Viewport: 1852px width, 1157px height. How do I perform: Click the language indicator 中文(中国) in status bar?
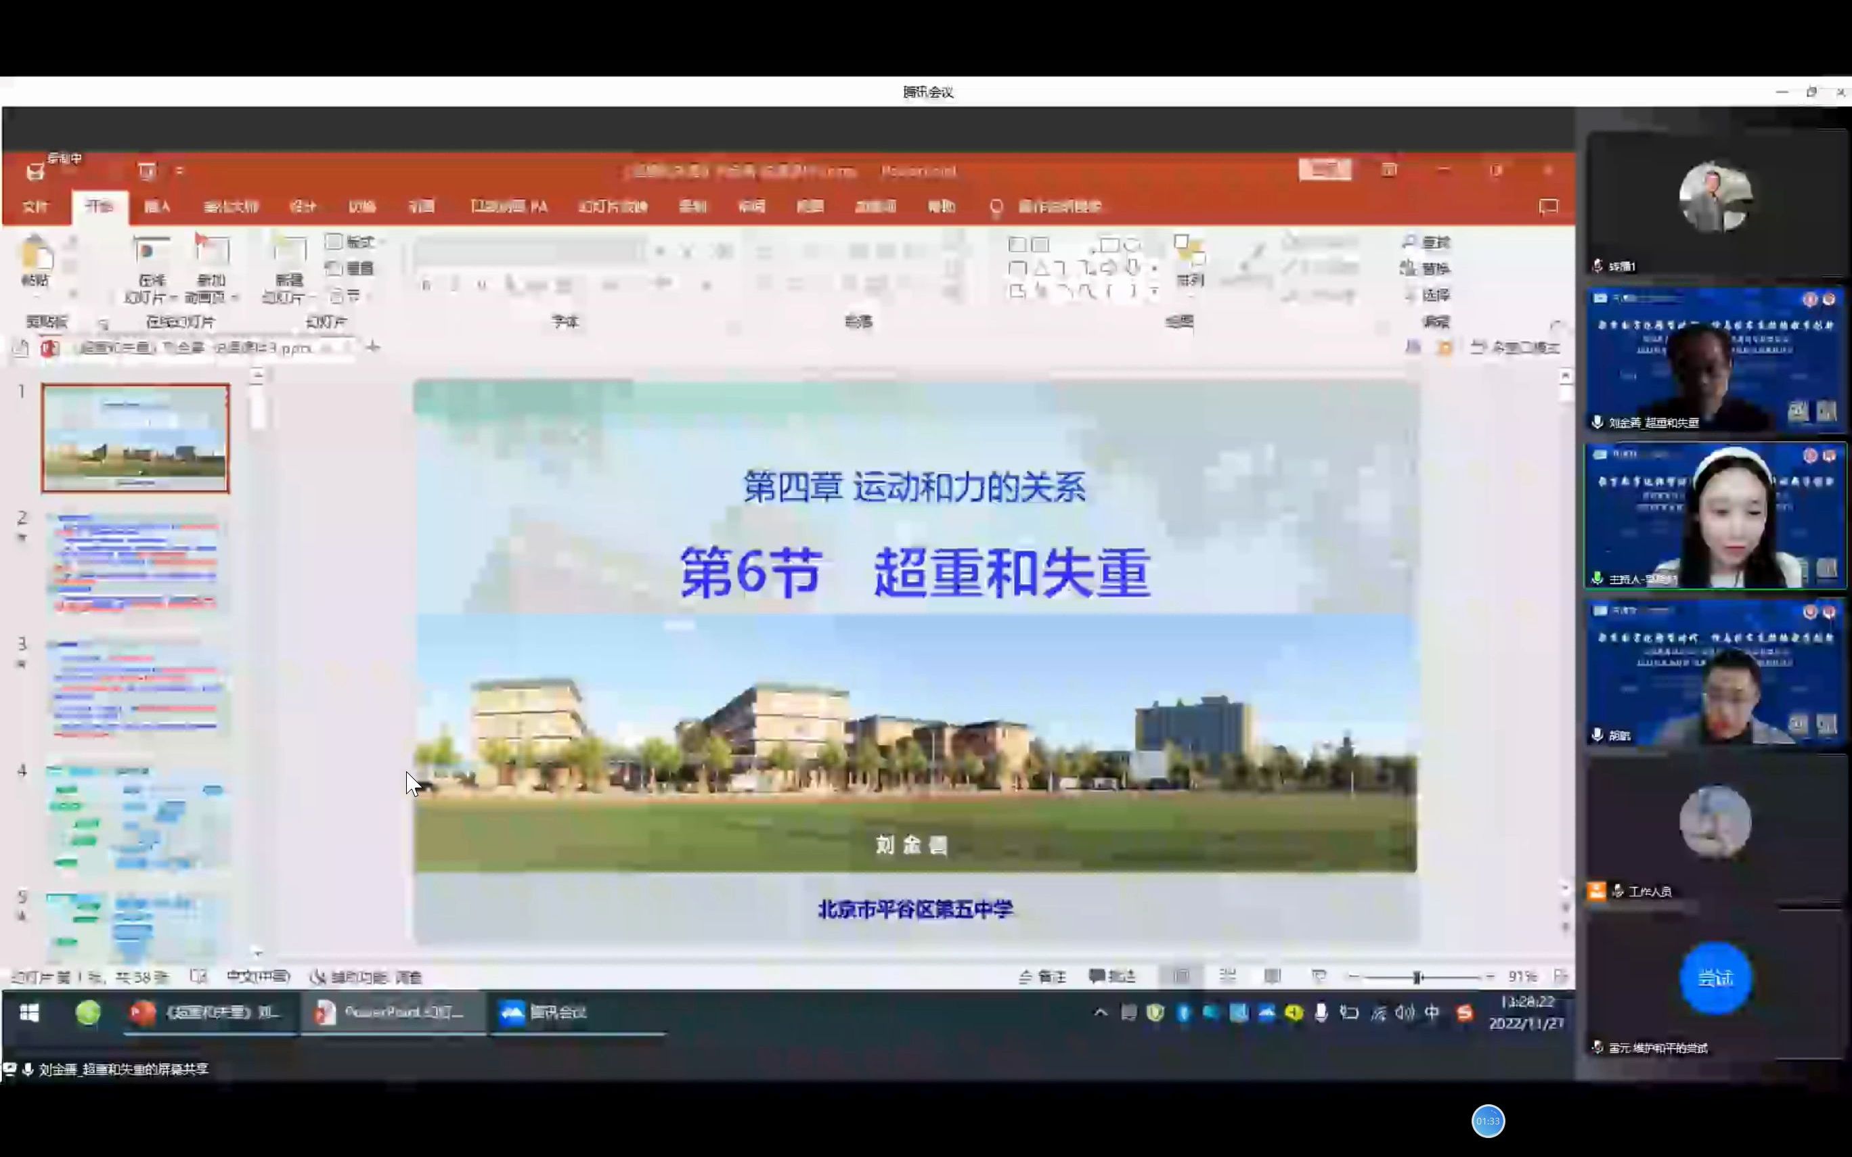click(x=258, y=976)
